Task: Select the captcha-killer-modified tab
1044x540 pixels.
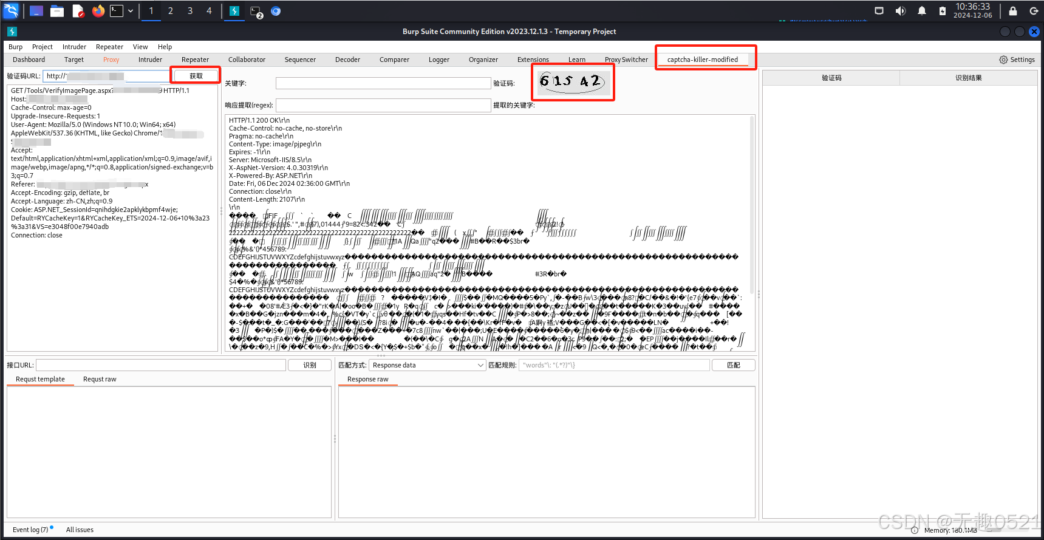Action: point(703,60)
